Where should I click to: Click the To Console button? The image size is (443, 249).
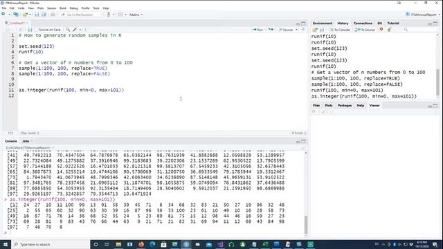pos(339,30)
